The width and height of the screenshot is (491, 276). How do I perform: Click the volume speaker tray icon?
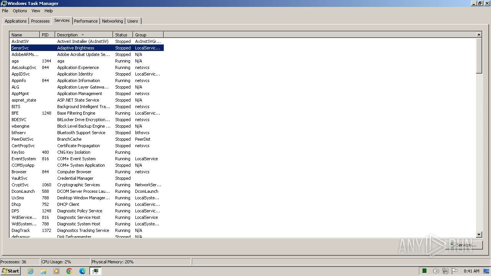coord(436,271)
